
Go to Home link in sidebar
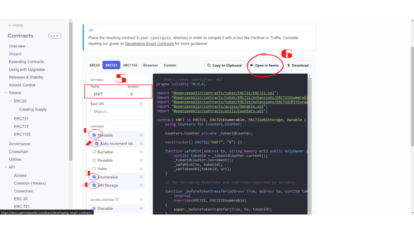pyautogui.click(x=18, y=25)
